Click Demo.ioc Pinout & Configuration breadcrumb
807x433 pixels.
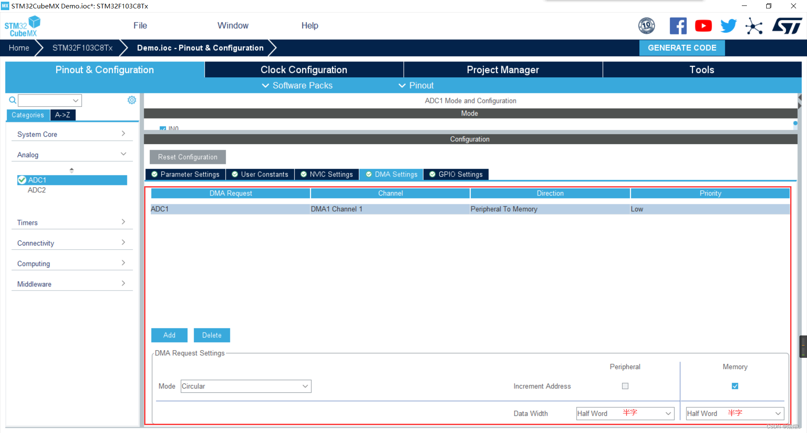tap(200, 48)
